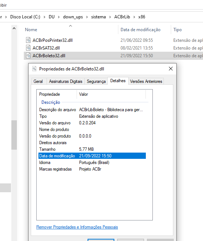Open the Versões Anteriores tab

pyautogui.click(x=146, y=81)
